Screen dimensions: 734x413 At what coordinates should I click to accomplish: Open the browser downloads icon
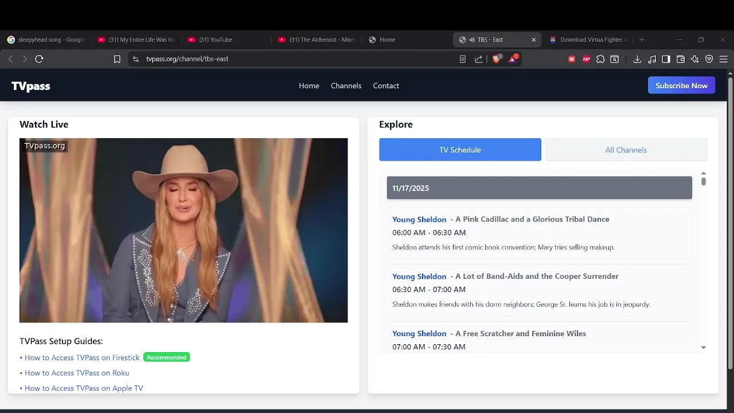(637, 59)
